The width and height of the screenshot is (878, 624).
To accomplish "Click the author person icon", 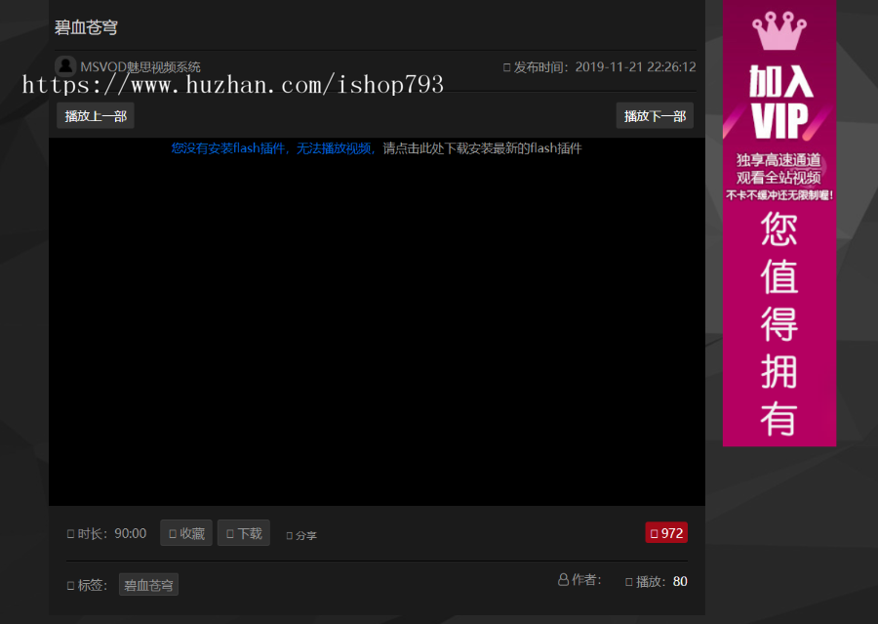I will coord(563,580).
